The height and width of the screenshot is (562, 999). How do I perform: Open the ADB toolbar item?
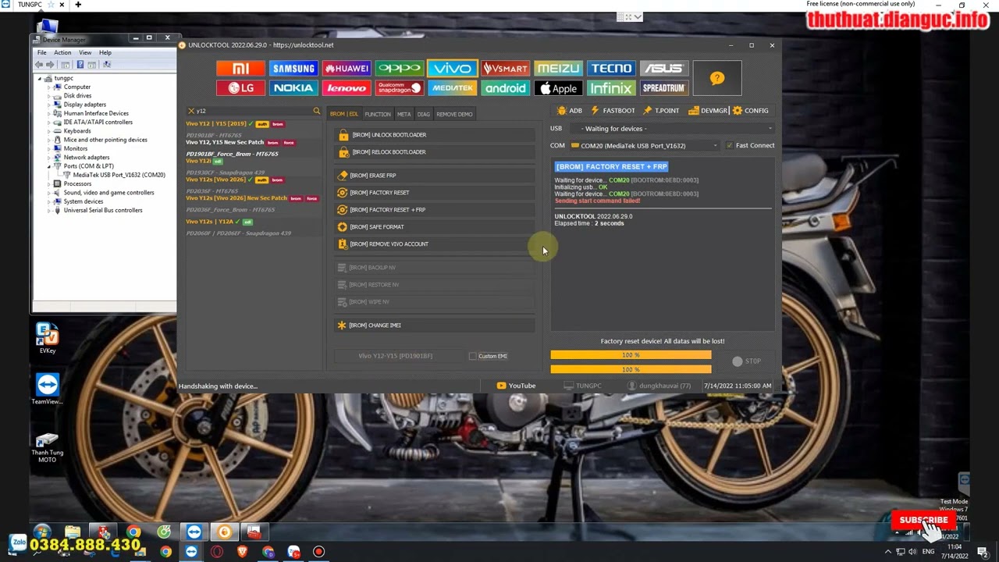pyautogui.click(x=569, y=111)
